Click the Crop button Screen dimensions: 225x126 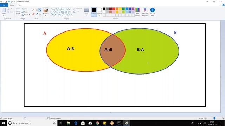25,9
